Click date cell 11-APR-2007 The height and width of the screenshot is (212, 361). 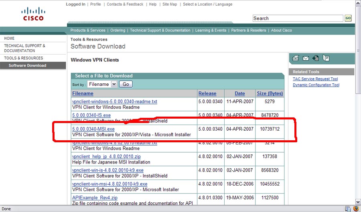coord(240,101)
